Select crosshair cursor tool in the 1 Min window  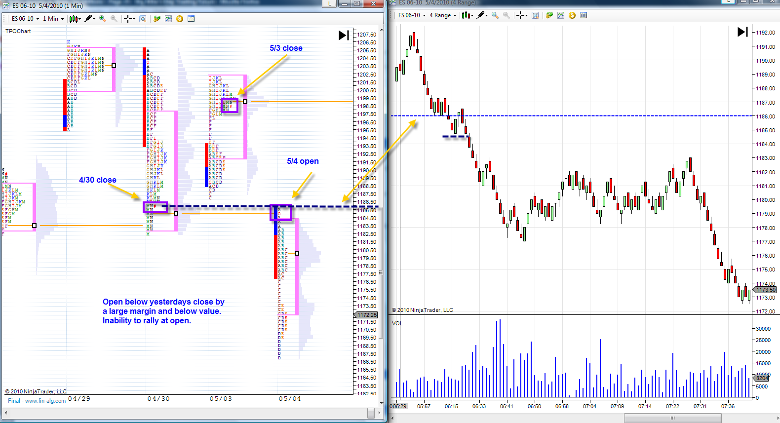click(x=128, y=19)
